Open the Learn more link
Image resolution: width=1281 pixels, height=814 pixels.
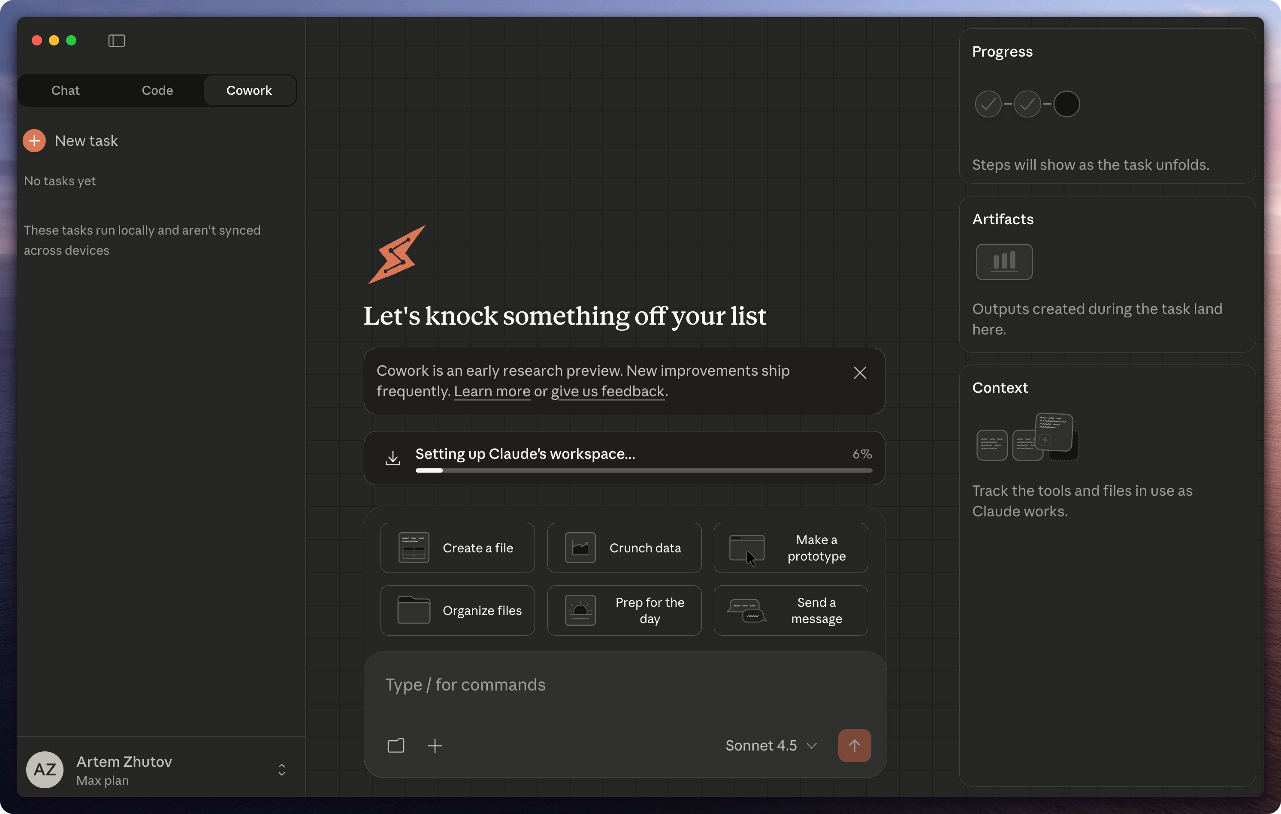pos(492,391)
